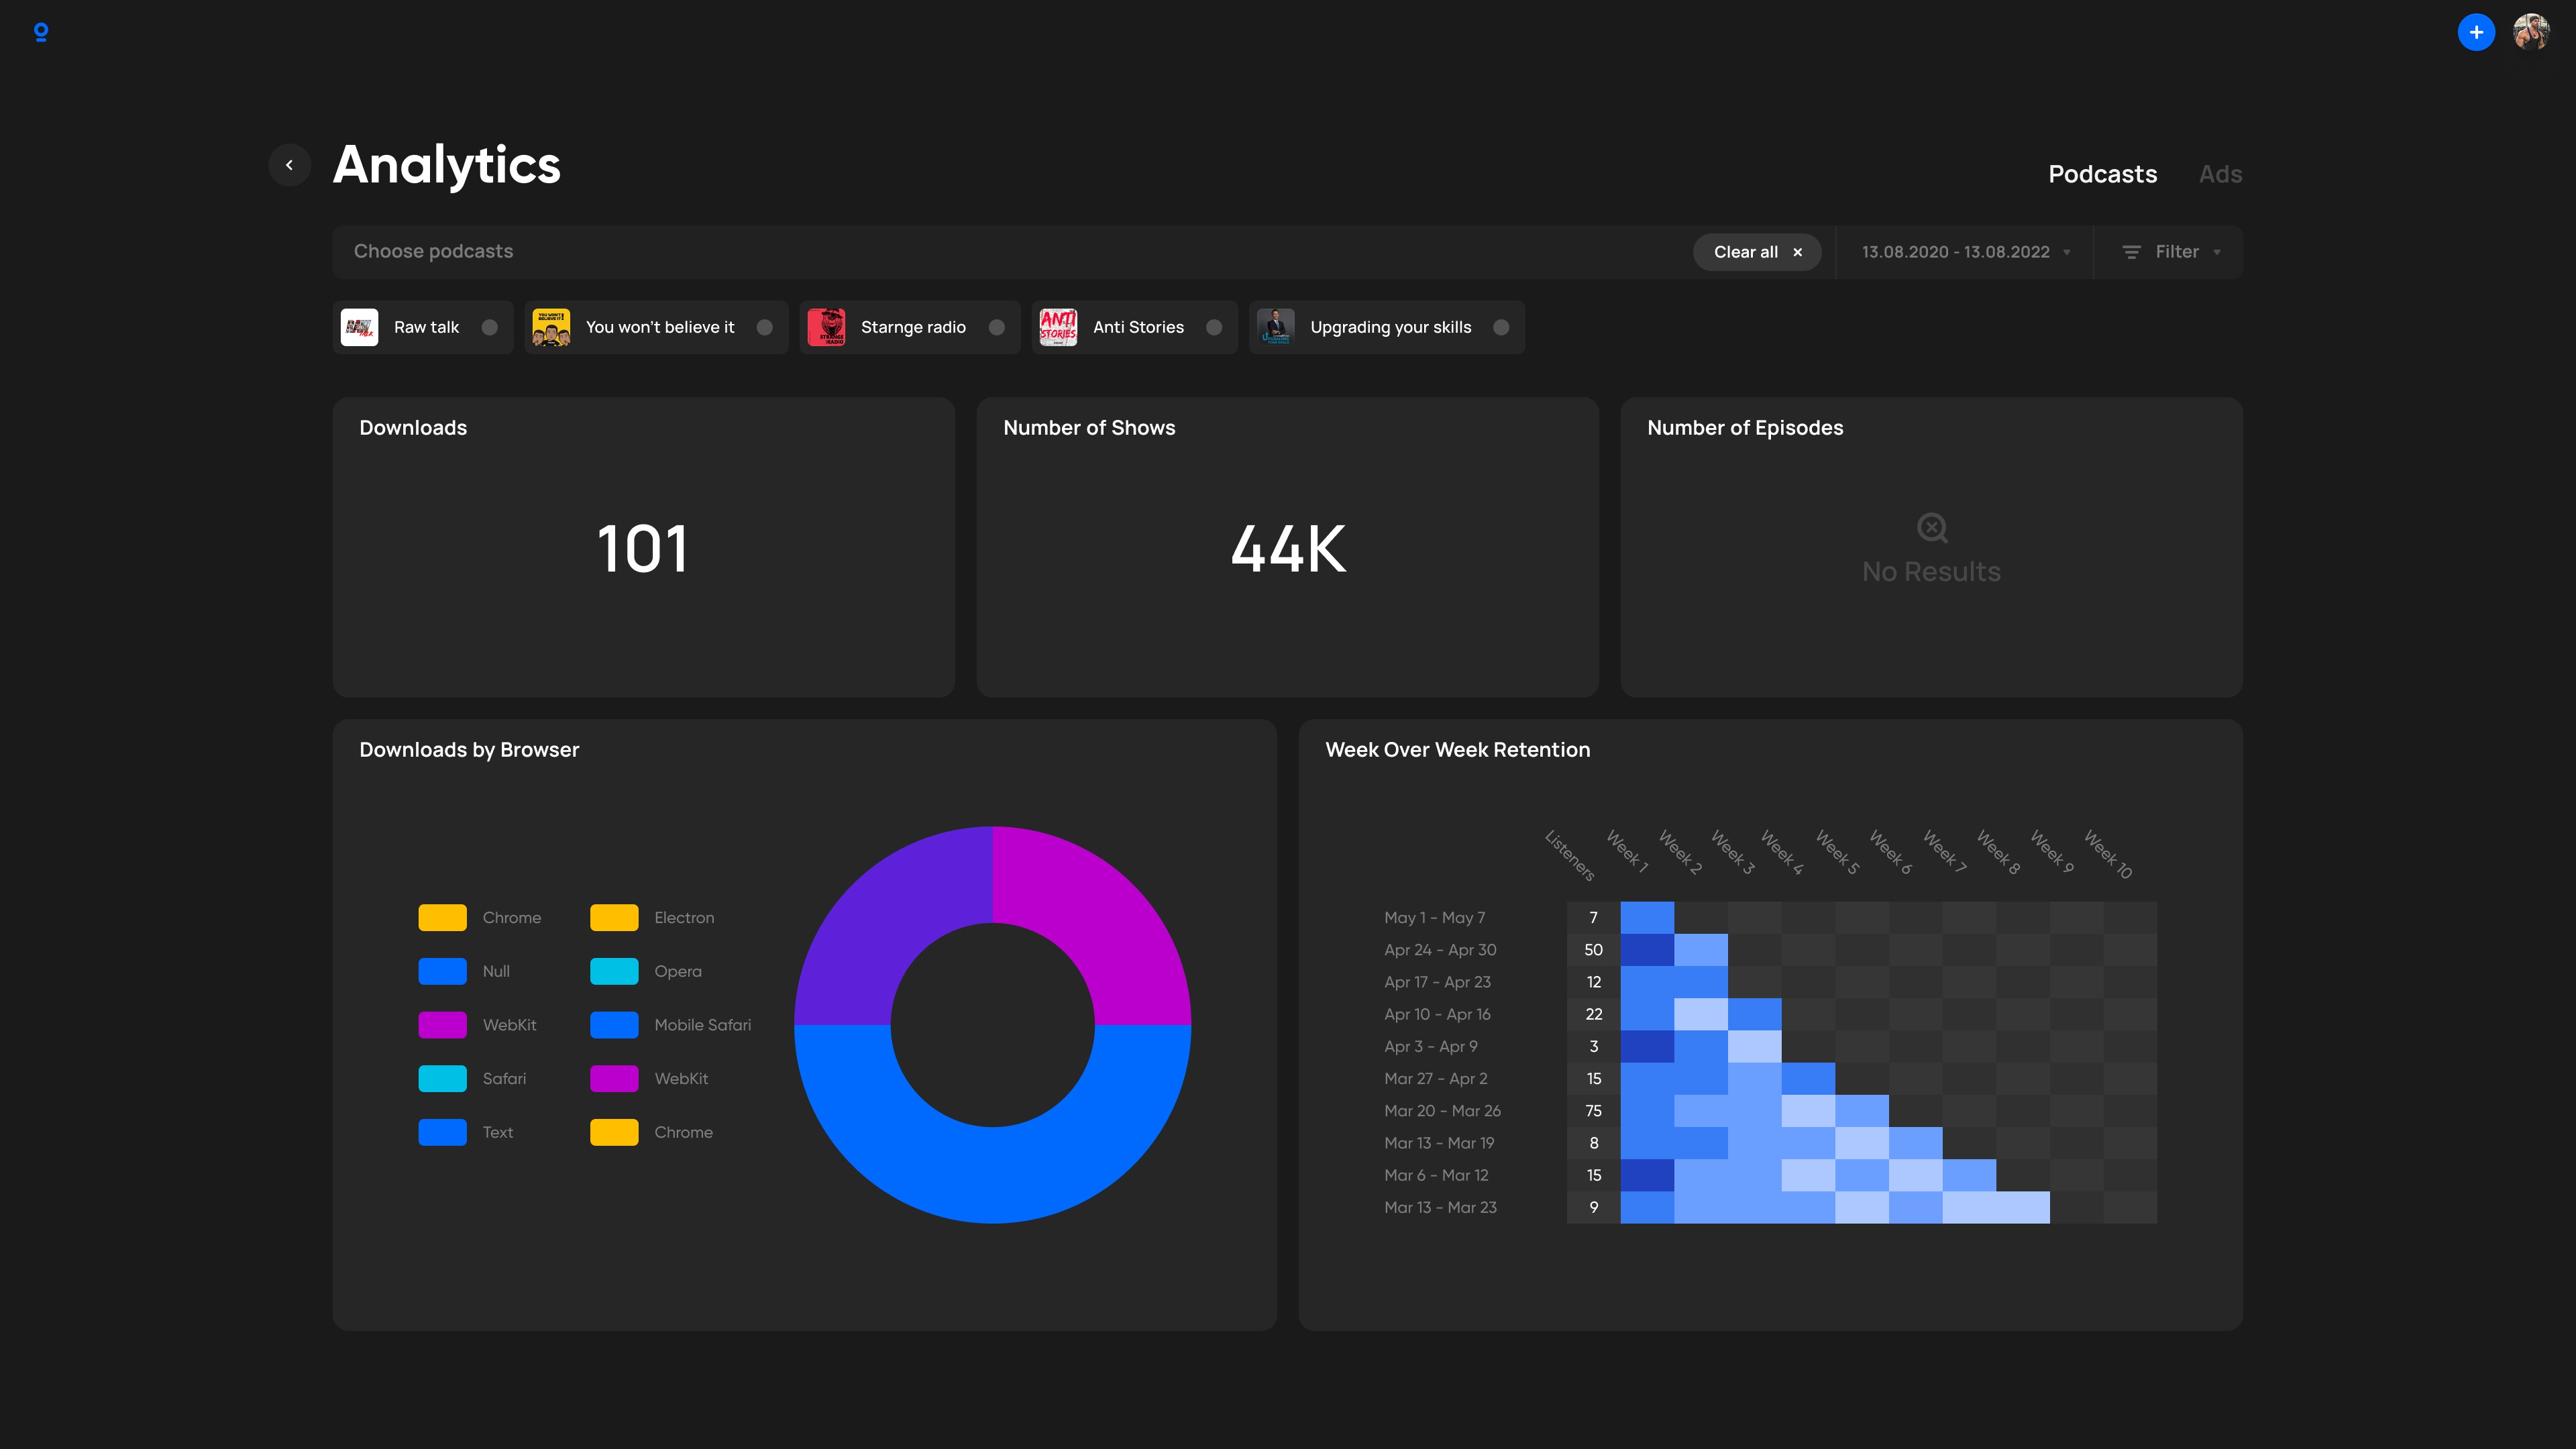Click the blue app logo icon

pos(41,32)
